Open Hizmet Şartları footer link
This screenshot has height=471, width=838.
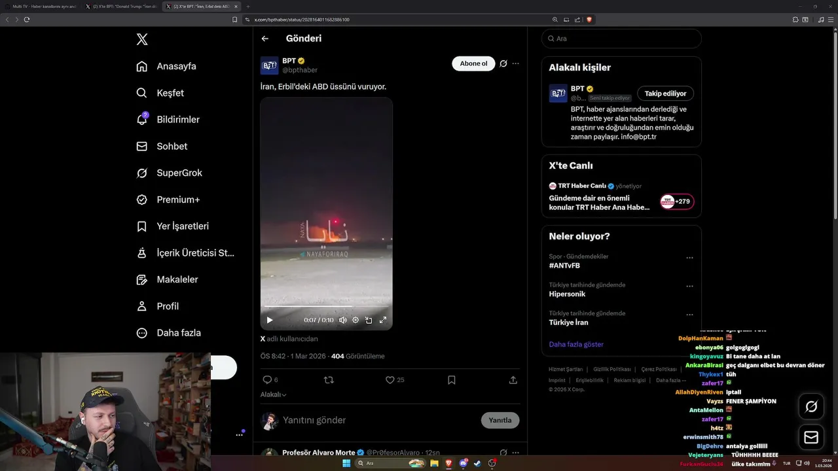pos(566,369)
